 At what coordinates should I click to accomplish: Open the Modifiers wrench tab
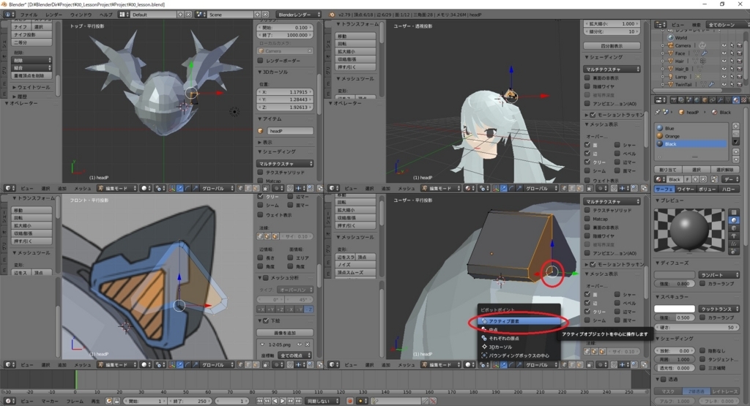[x=721, y=99]
